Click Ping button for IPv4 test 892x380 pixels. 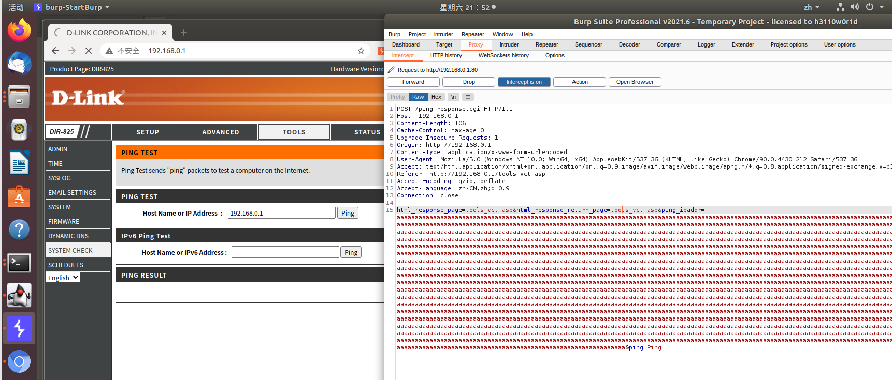[x=348, y=213]
